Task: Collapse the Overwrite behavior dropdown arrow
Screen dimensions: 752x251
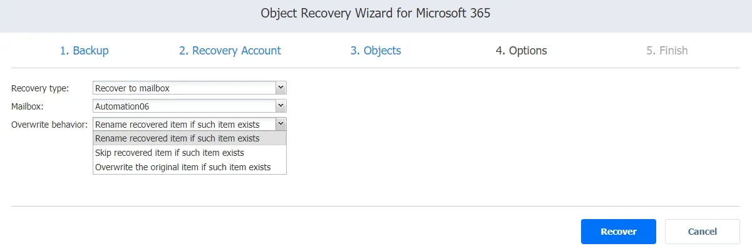Action: click(281, 124)
